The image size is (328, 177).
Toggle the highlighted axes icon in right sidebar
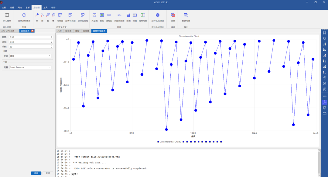point(324,102)
